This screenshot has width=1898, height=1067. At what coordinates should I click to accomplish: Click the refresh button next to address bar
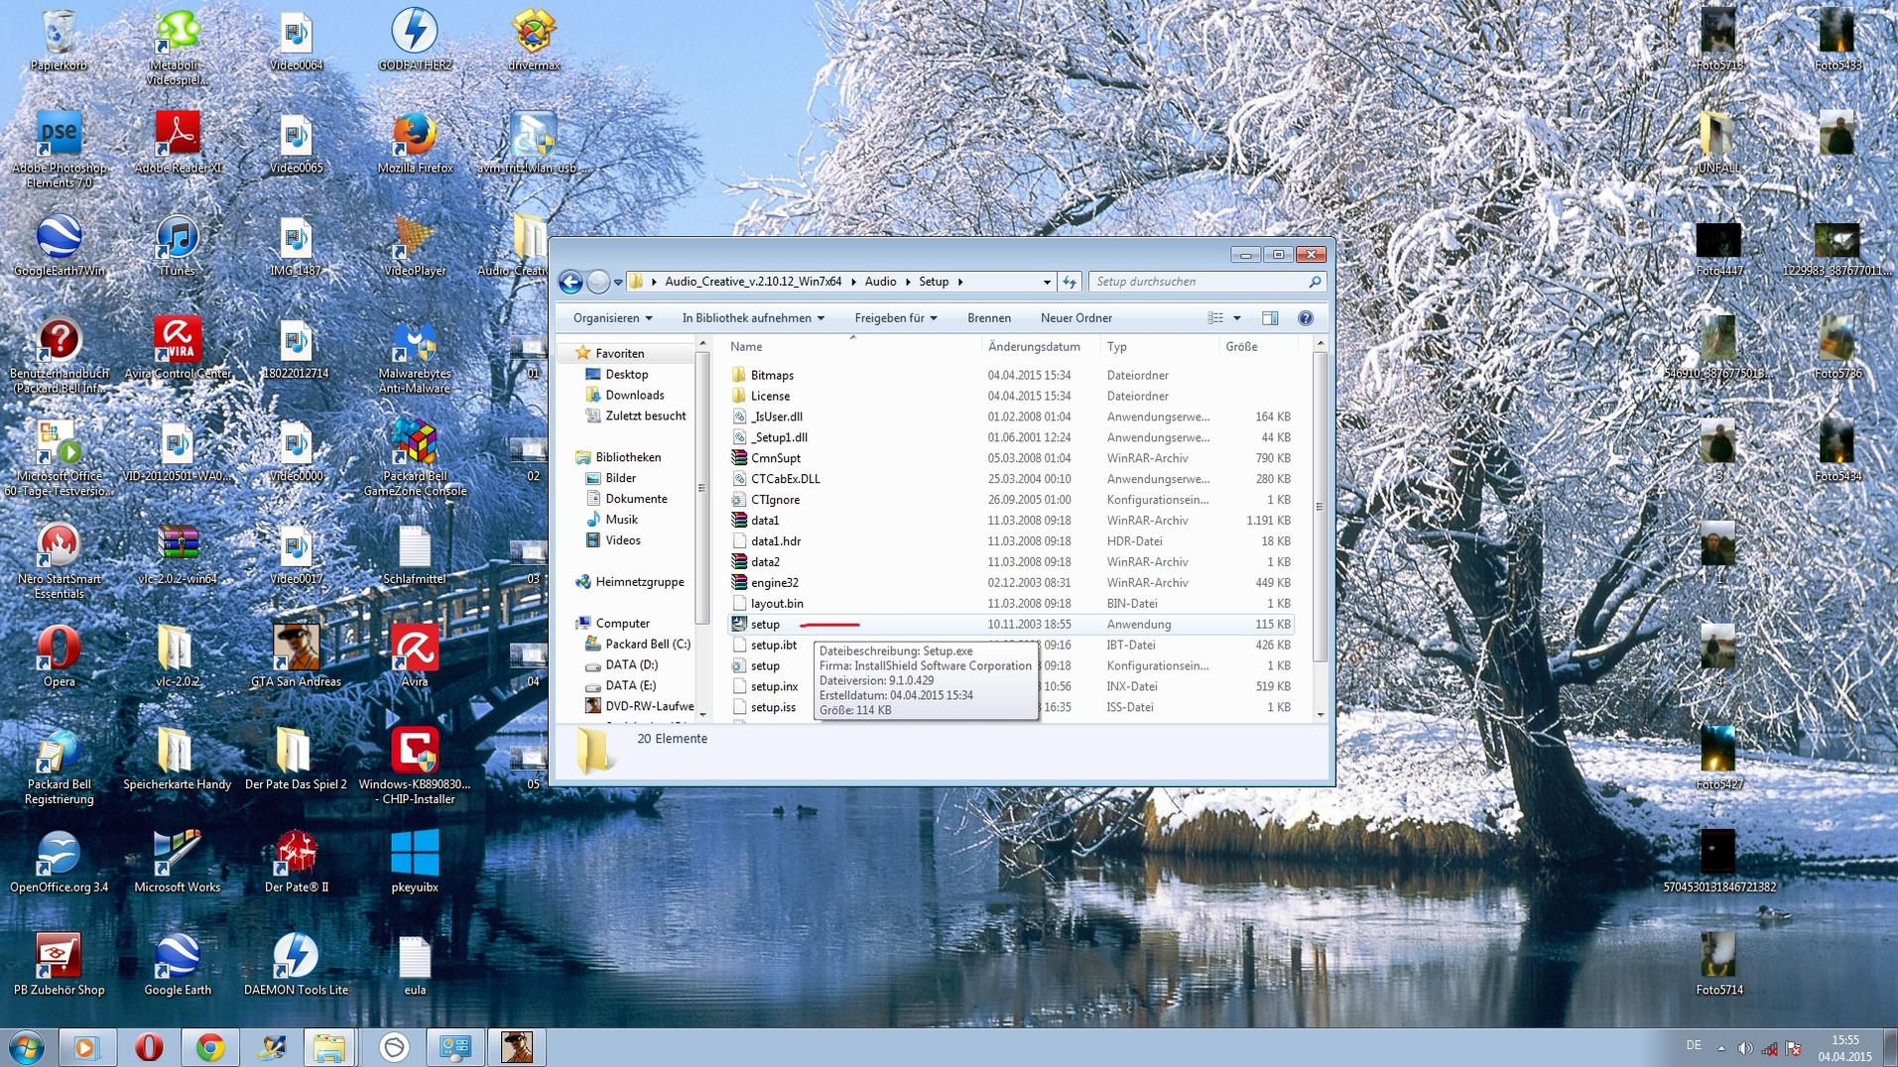(x=1070, y=282)
